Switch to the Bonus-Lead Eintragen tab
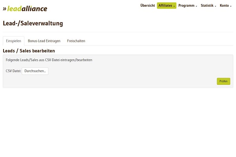The image size is (236, 157). tap(44, 41)
